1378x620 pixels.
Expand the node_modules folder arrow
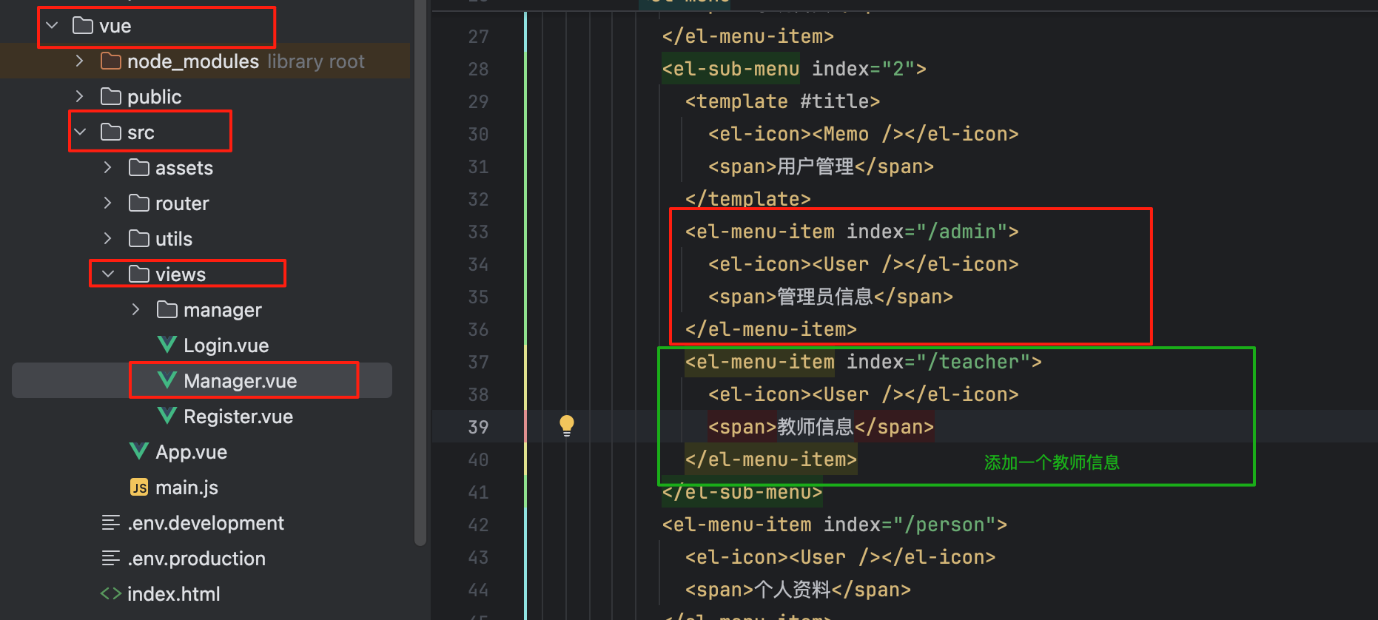[80, 61]
